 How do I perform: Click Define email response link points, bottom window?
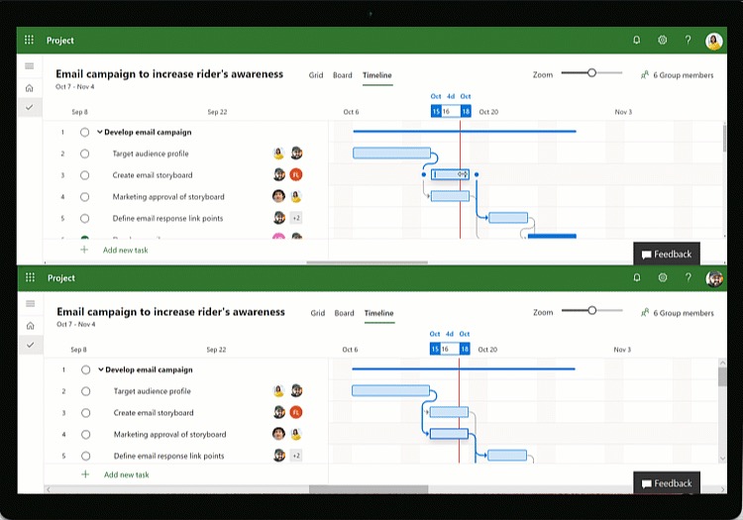(x=169, y=456)
